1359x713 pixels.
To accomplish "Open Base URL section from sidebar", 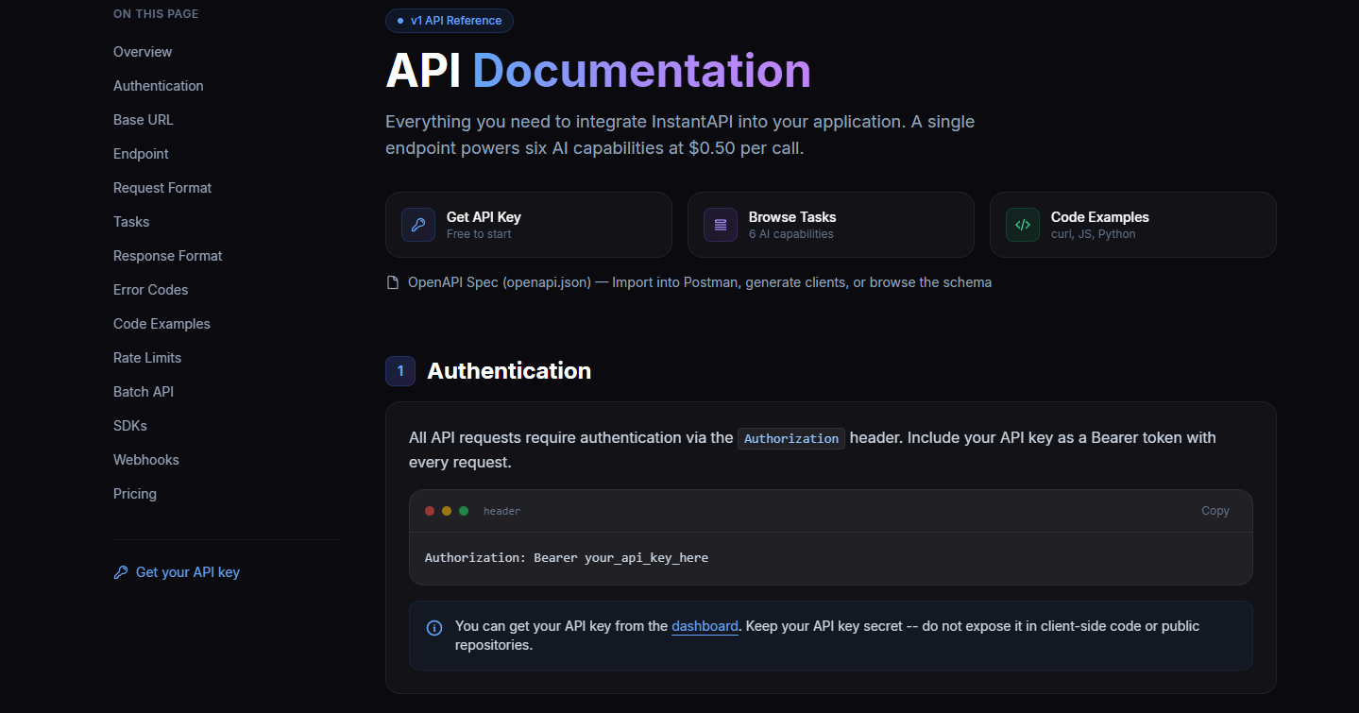I will coord(144,120).
